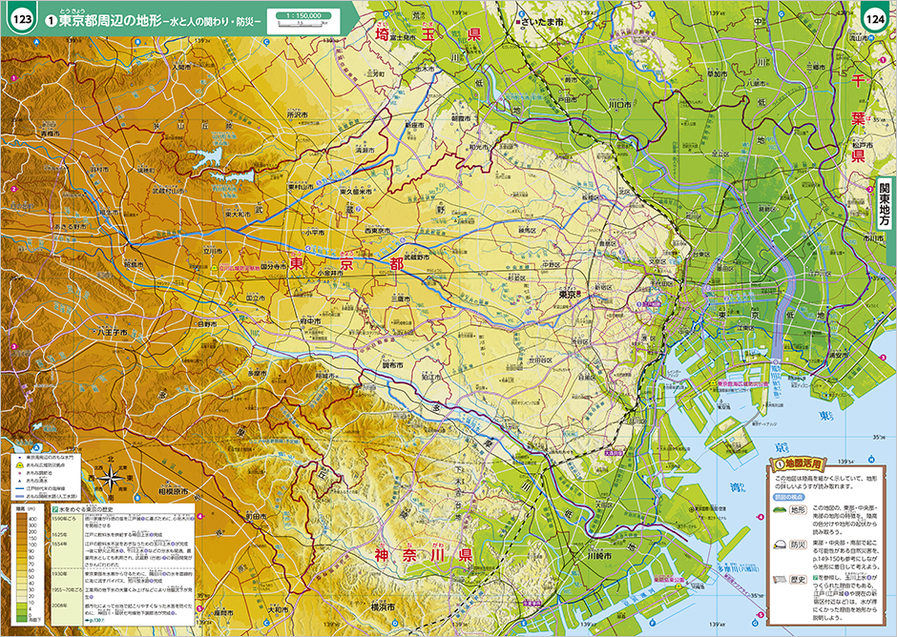897x637 pixels.
Task: Click the pink marker 4 left of the 地図活用 panel
Action: point(761,517)
